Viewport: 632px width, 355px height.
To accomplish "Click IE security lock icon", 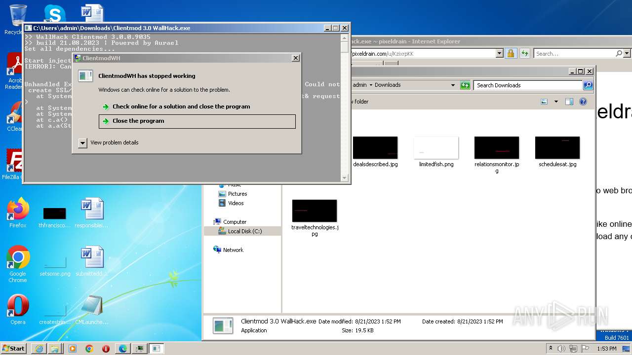I will [511, 53].
